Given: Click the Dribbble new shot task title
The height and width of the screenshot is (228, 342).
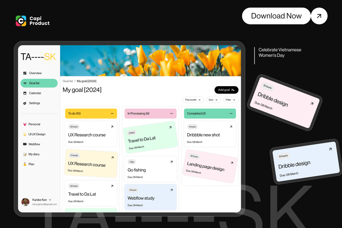Looking at the screenshot, I should (x=203, y=135).
